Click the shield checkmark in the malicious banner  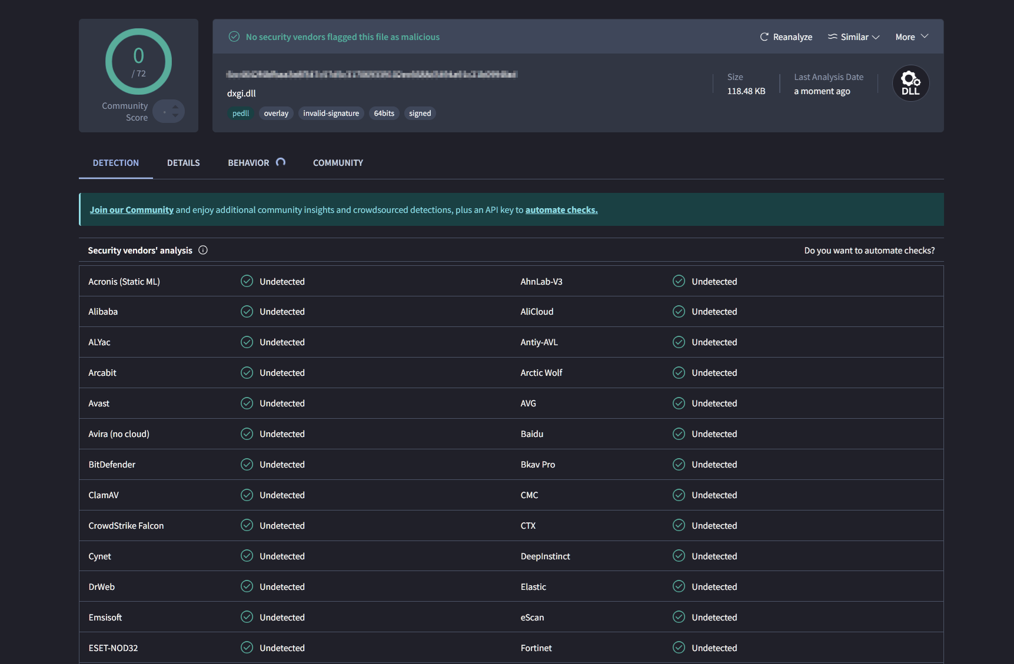(x=234, y=36)
